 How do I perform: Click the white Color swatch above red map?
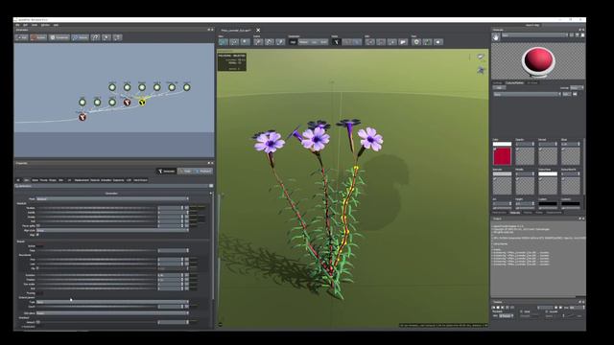pos(502,145)
